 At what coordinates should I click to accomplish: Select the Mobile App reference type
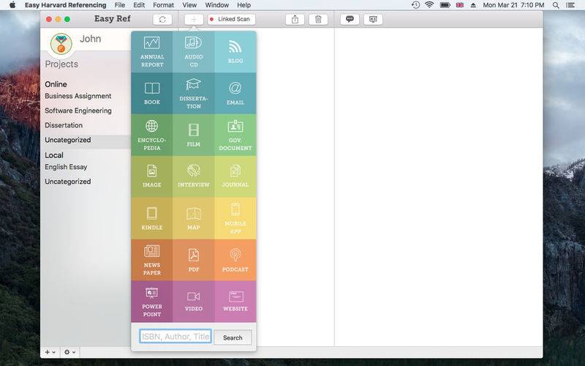click(x=235, y=218)
